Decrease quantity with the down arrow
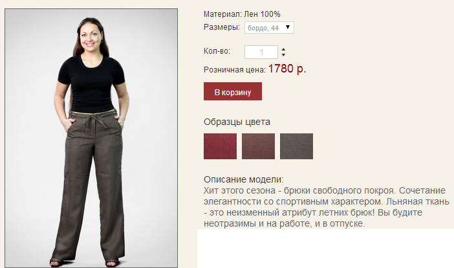Screen dimensions: 454x268 [283, 55]
